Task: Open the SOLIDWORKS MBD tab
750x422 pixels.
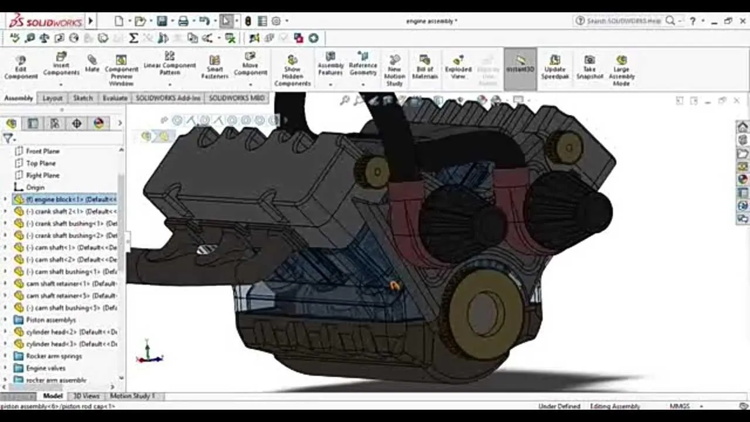Action: (237, 98)
